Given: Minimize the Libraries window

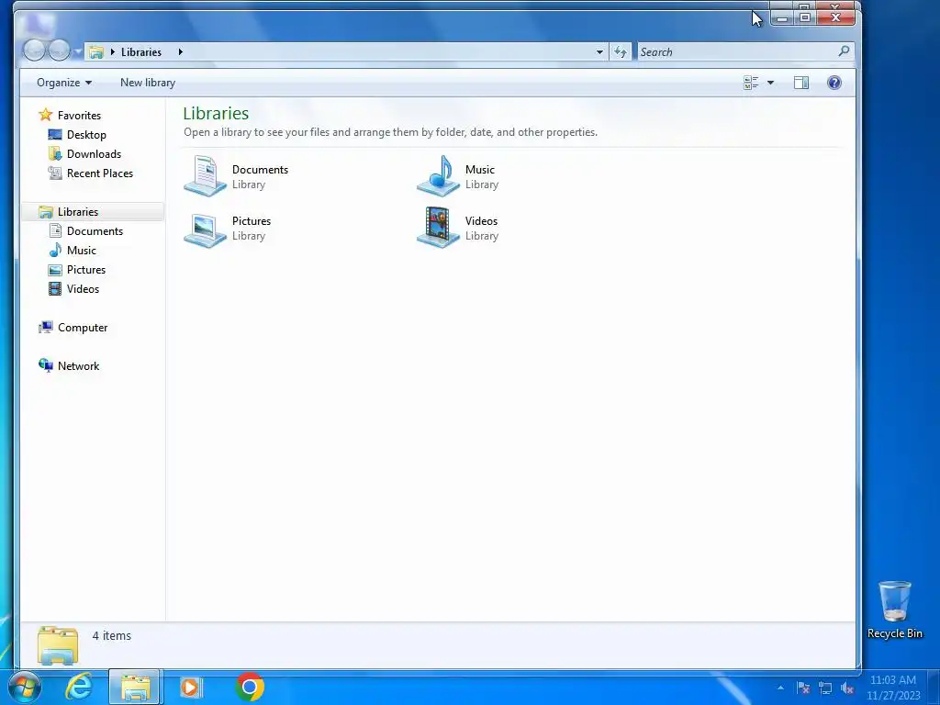Looking at the screenshot, I should click(782, 17).
